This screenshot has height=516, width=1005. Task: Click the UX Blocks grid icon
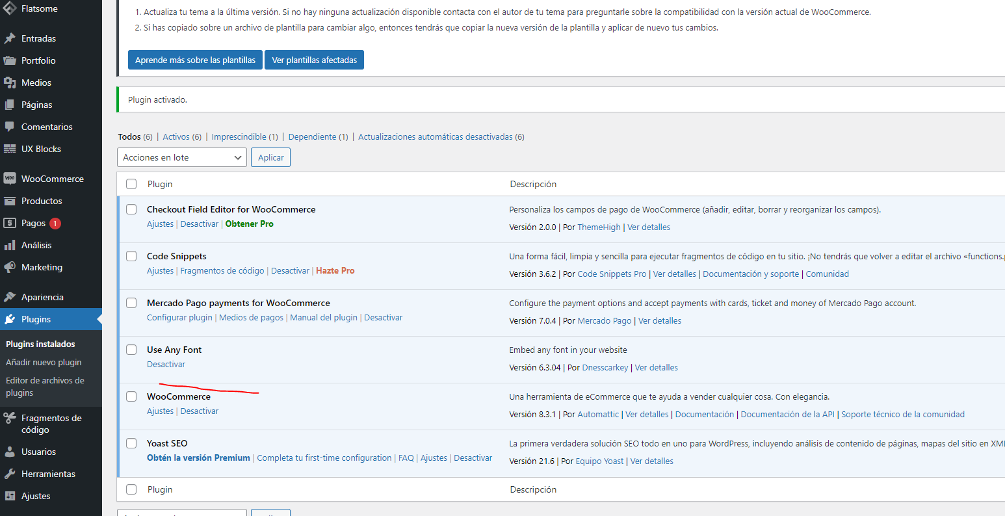click(x=10, y=149)
